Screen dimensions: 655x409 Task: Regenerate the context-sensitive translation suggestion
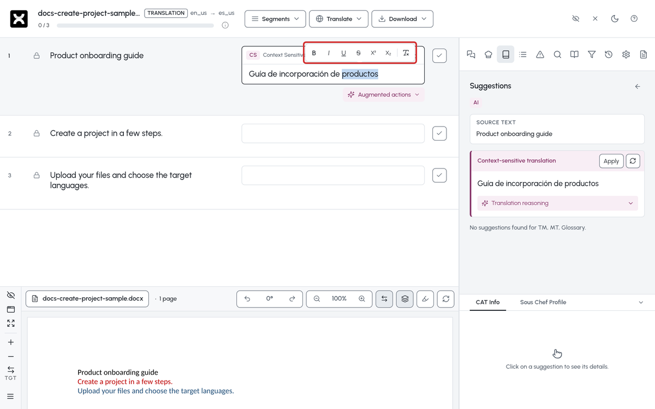[633, 161]
